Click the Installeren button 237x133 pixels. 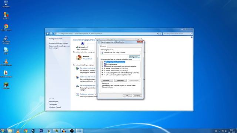coord(107,81)
